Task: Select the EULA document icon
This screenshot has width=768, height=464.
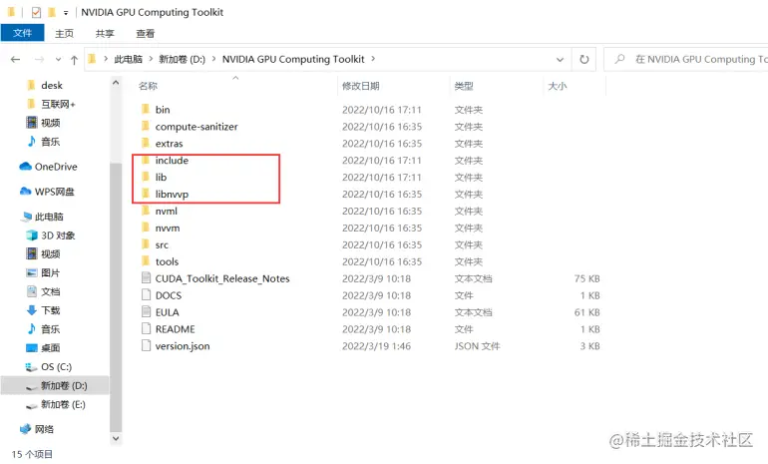Action: point(146,311)
